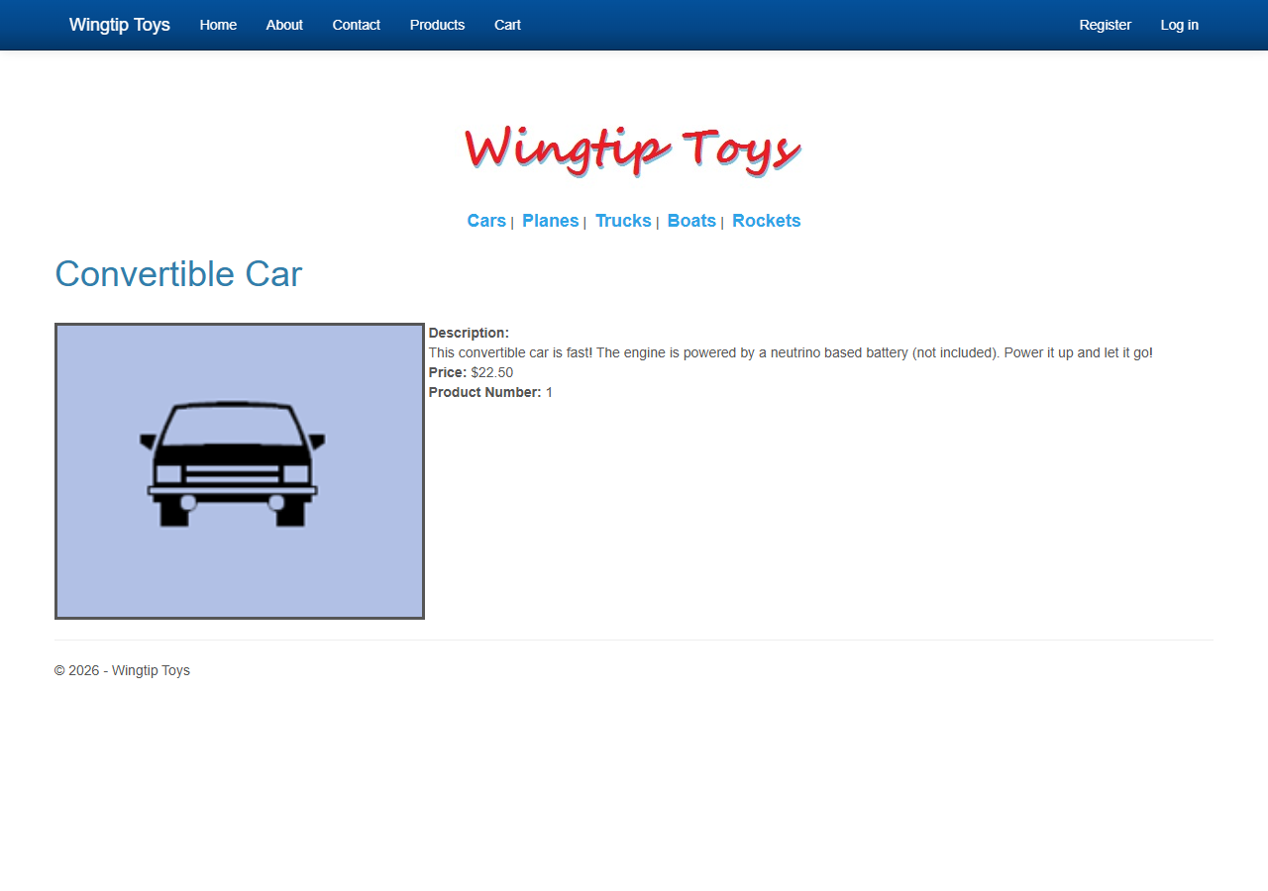This screenshot has height=891, width=1268.
Task: Click the red Wingtip Toys logo image
Action: (x=633, y=149)
